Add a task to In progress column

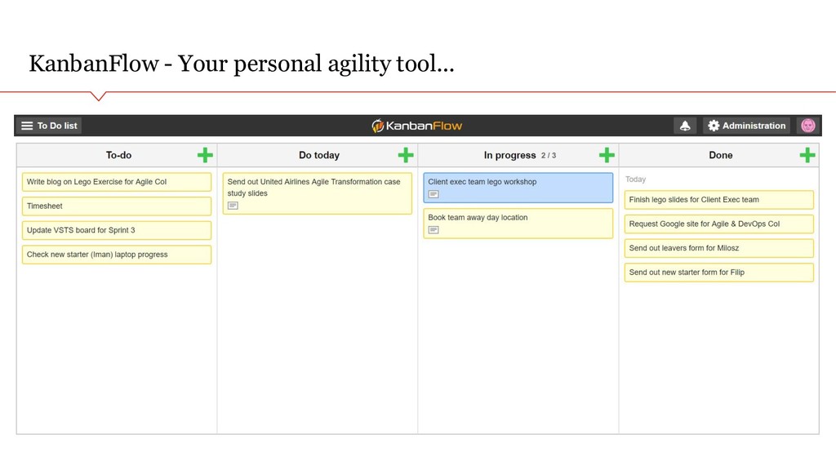tap(607, 155)
